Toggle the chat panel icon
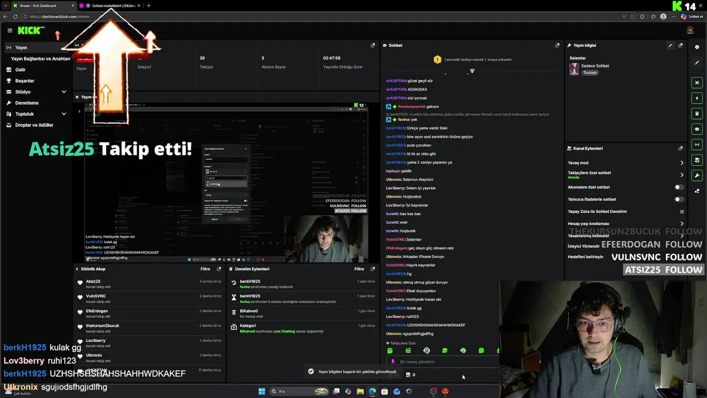 click(x=697, y=129)
